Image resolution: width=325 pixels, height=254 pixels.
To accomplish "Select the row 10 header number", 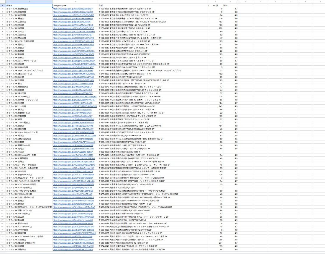I will pos(2,34).
